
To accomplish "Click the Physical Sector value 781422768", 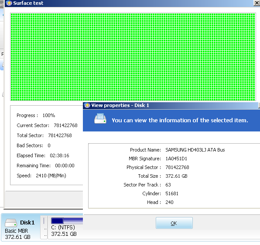I will point(177,167).
